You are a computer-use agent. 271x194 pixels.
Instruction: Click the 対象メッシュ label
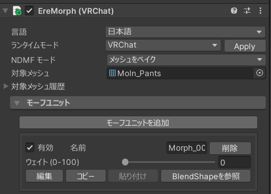(x=30, y=73)
